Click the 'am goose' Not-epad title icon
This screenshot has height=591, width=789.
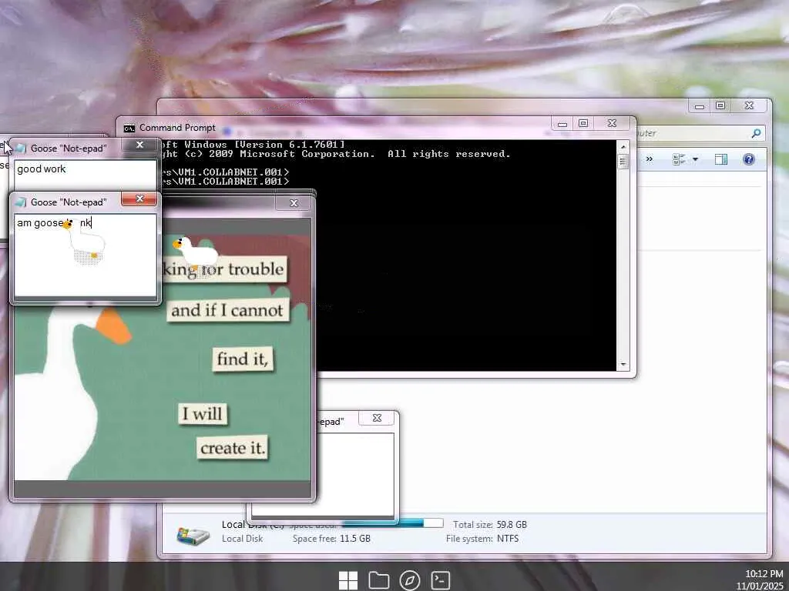[x=21, y=202]
